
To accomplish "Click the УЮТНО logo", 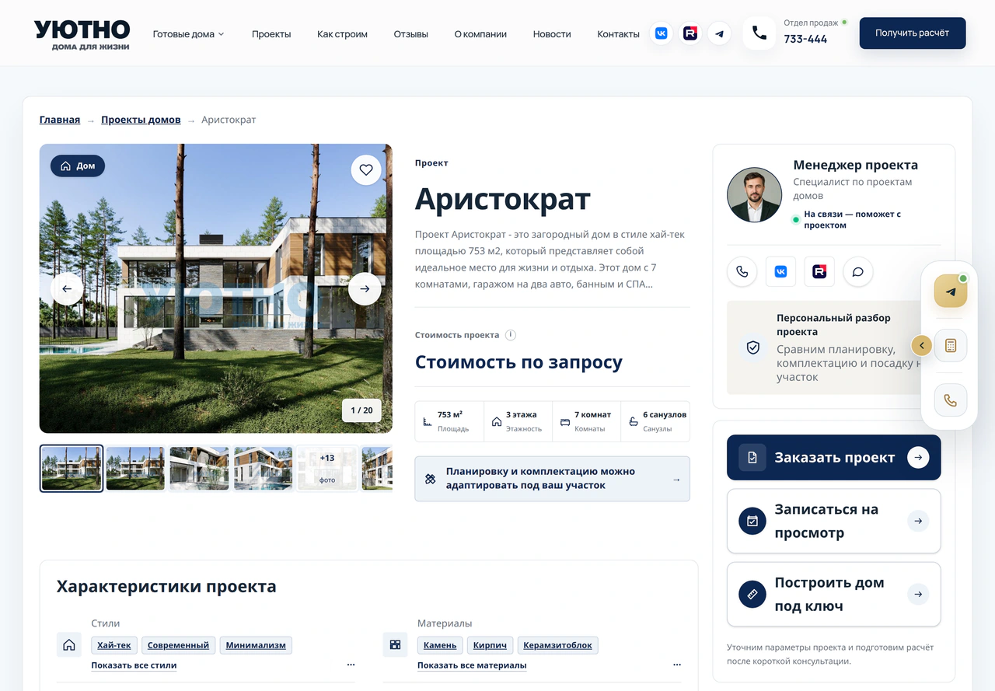I will (82, 35).
